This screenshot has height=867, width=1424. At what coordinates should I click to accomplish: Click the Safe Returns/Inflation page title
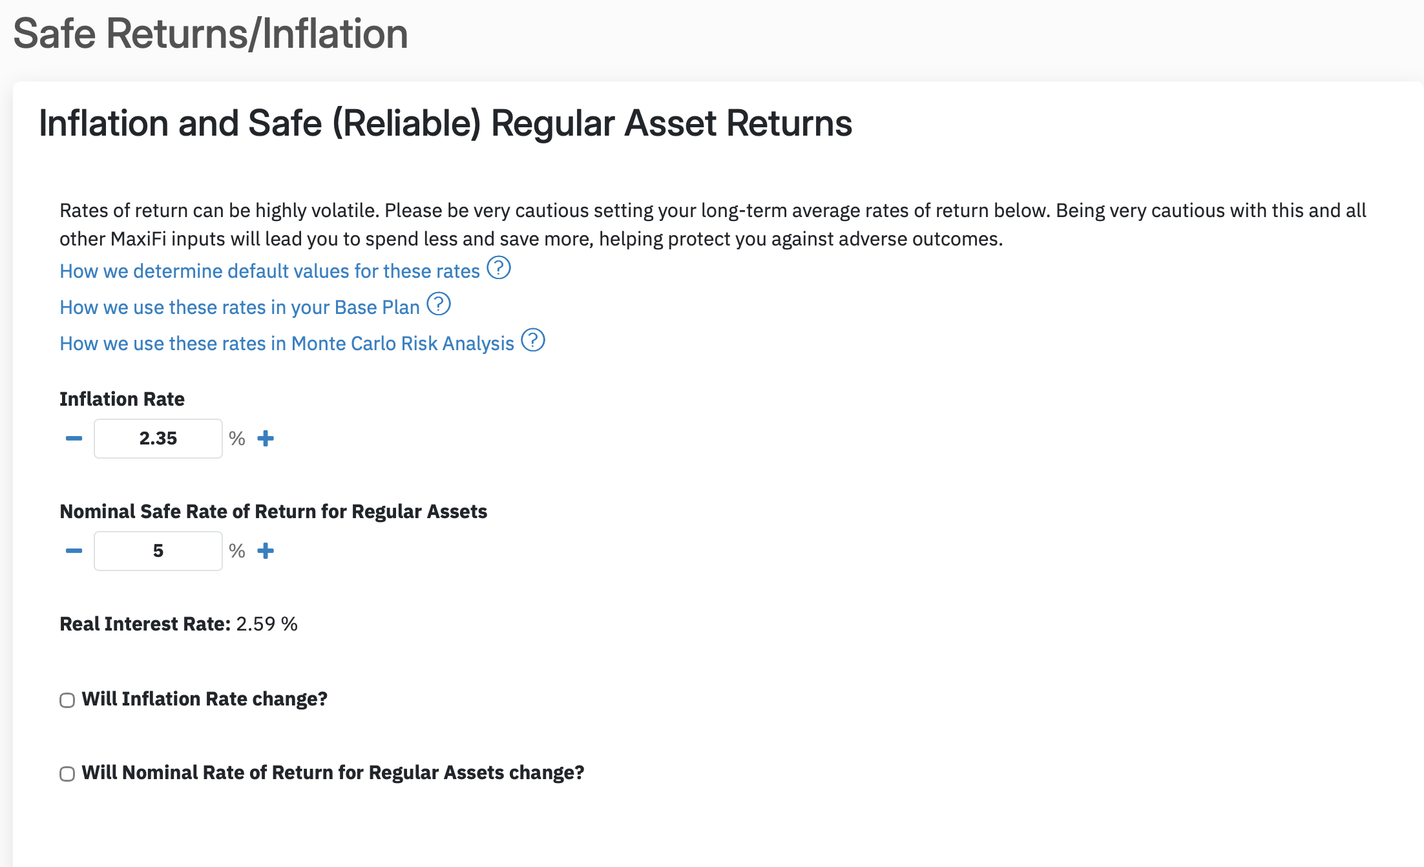tap(211, 34)
